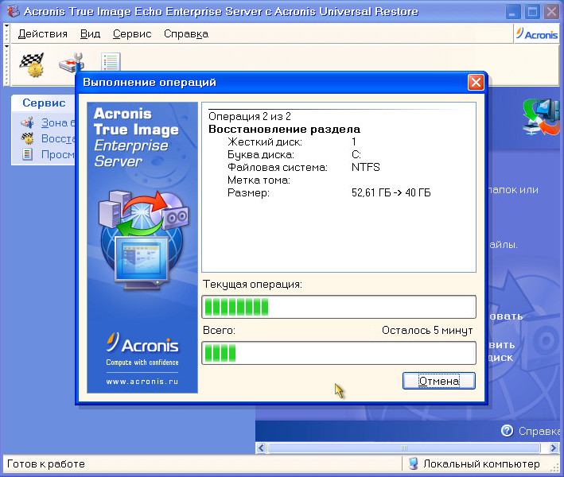Open the Сервис menu in menu bar
The image size is (564, 477).
tap(132, 34)
